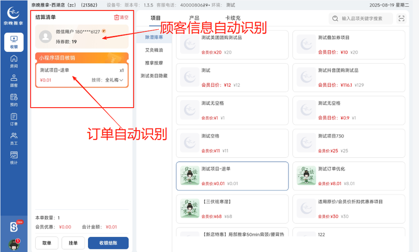The image size is (419, 252).
Task: Add the 测试无空格 item priced ¥0.9
Action: coord(349,110)
